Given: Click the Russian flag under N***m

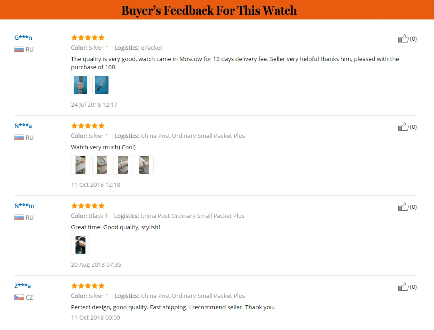Looking at the screenshot, I should pyautogui.click(x=19, y=217).
